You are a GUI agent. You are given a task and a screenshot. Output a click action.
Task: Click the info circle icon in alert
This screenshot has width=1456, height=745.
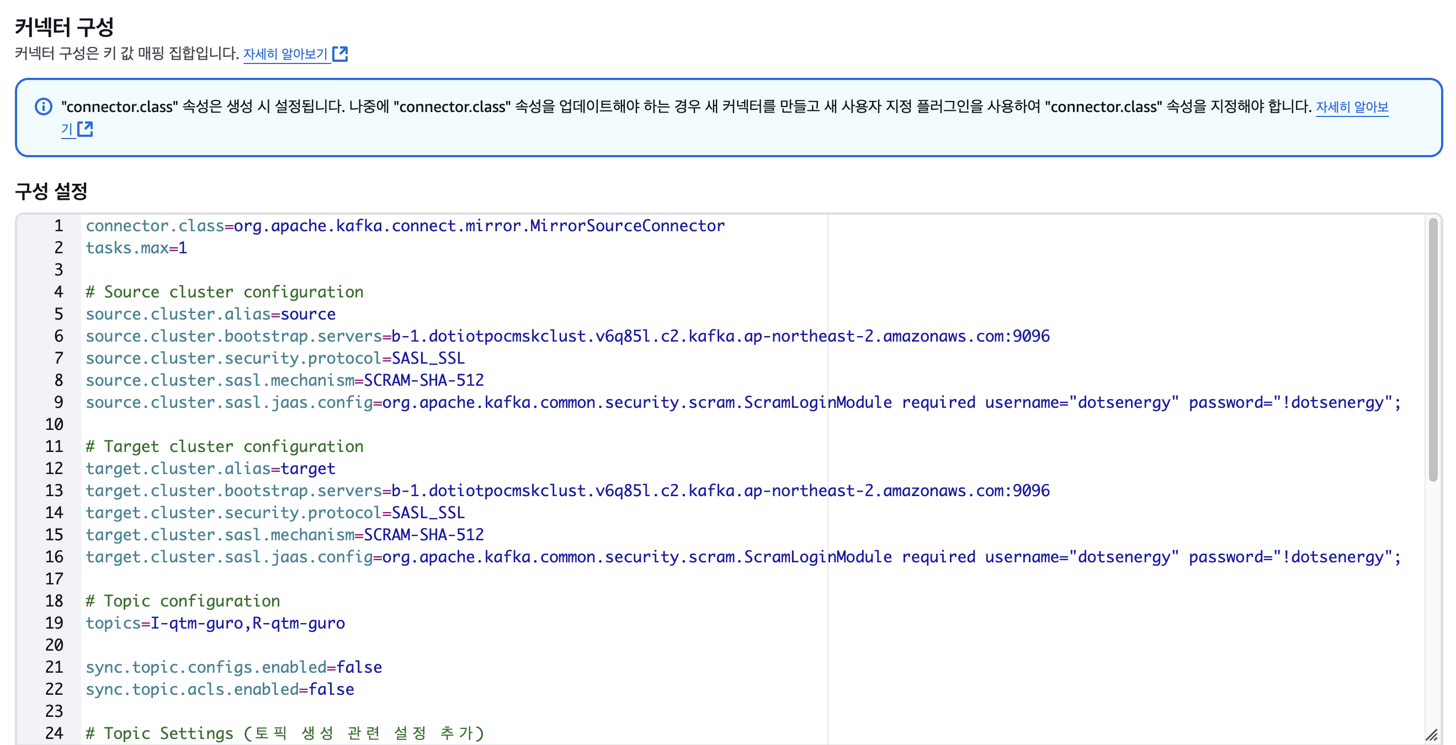[44, 107]
